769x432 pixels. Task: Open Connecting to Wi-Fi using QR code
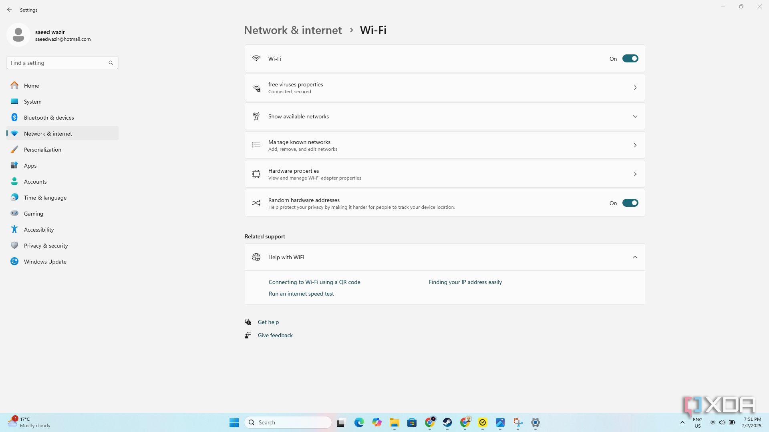pos(314,282)
